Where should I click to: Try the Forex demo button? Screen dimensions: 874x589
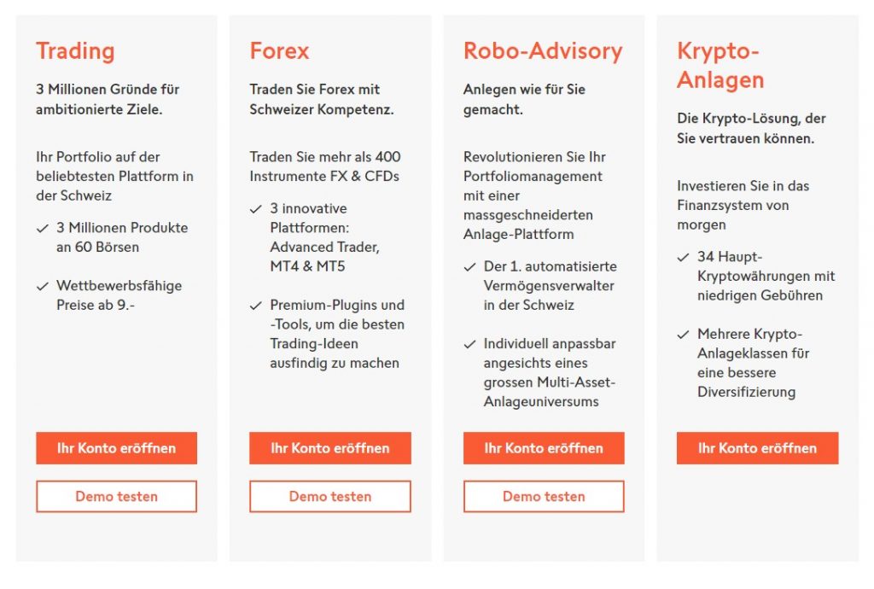(330, 497)
